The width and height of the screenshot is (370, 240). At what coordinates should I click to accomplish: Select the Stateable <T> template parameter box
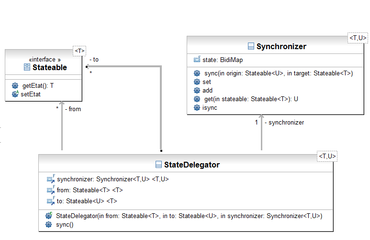[79, 51]
